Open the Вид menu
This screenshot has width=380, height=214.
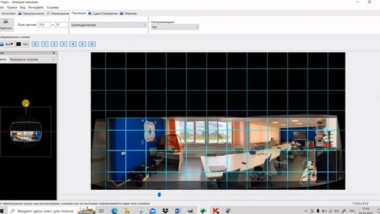(23, 8)
